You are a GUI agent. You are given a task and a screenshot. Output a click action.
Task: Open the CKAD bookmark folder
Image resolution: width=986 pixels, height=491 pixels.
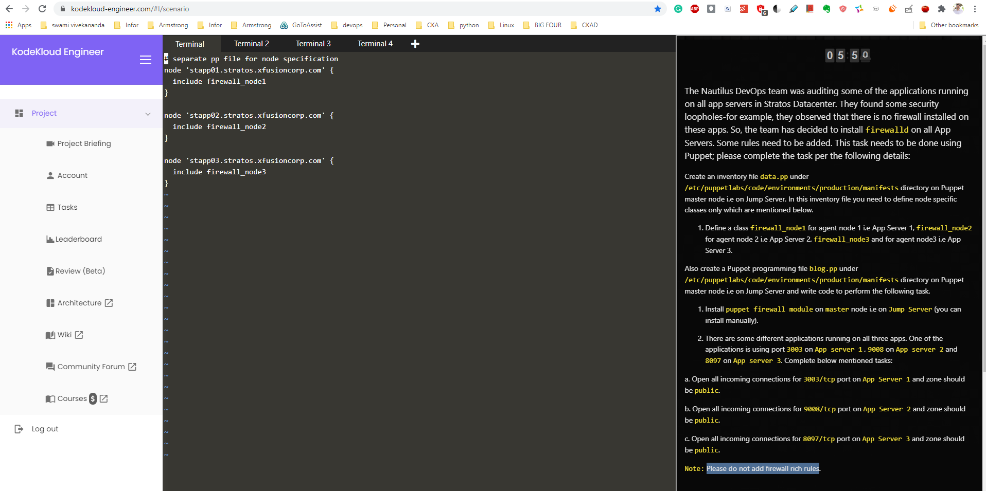584,25
